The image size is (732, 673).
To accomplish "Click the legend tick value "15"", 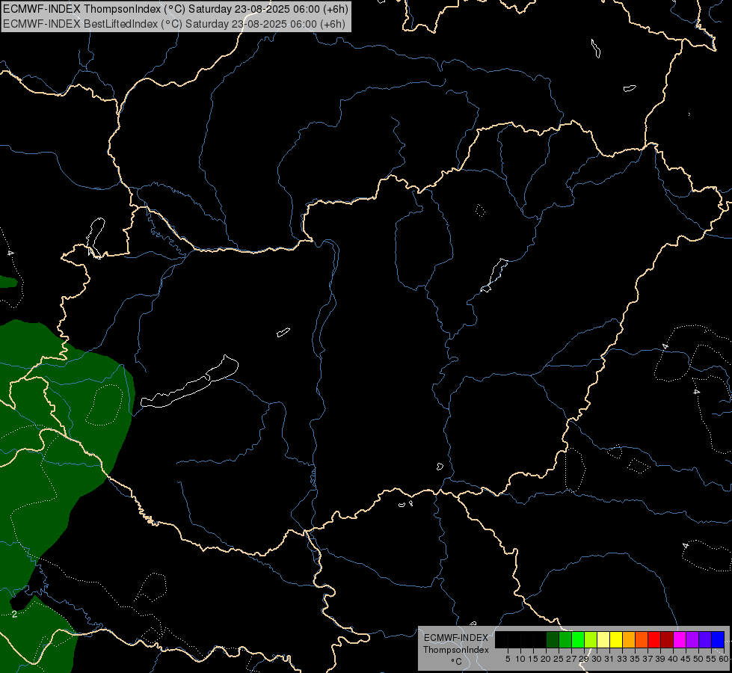I will 533,659.
